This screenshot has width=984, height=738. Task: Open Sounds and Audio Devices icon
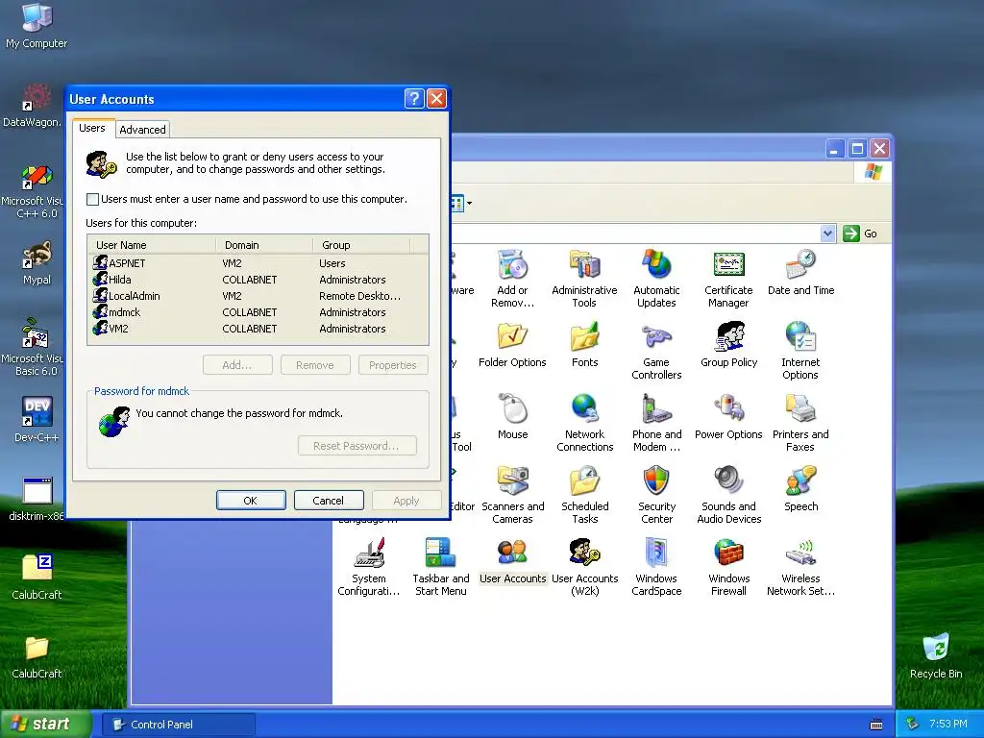pos(728,495)
